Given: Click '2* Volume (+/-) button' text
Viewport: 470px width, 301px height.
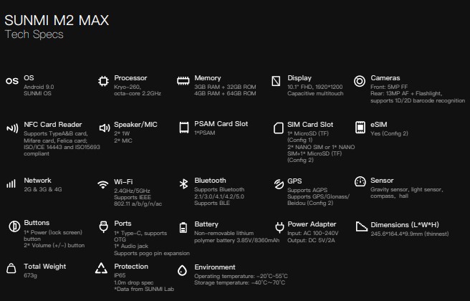Looking at the screenshot, I should (x=54, y=245).
